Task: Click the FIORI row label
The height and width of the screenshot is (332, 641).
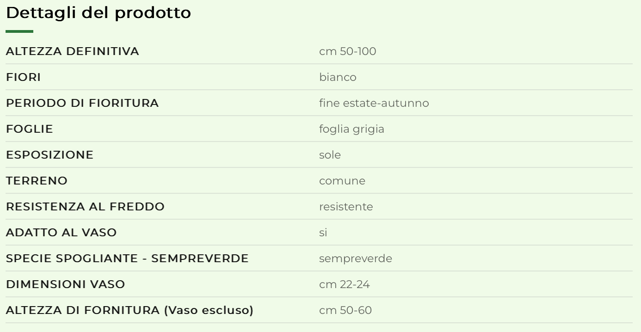Action: [23, 77]
